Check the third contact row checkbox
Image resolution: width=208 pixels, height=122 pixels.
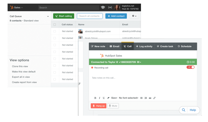pos(55,45)
